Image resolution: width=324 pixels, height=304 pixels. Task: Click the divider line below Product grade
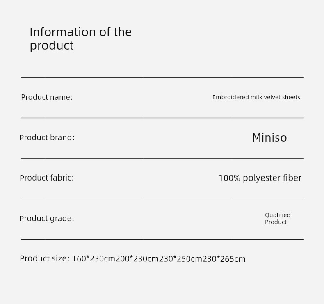tap(162, 239)
